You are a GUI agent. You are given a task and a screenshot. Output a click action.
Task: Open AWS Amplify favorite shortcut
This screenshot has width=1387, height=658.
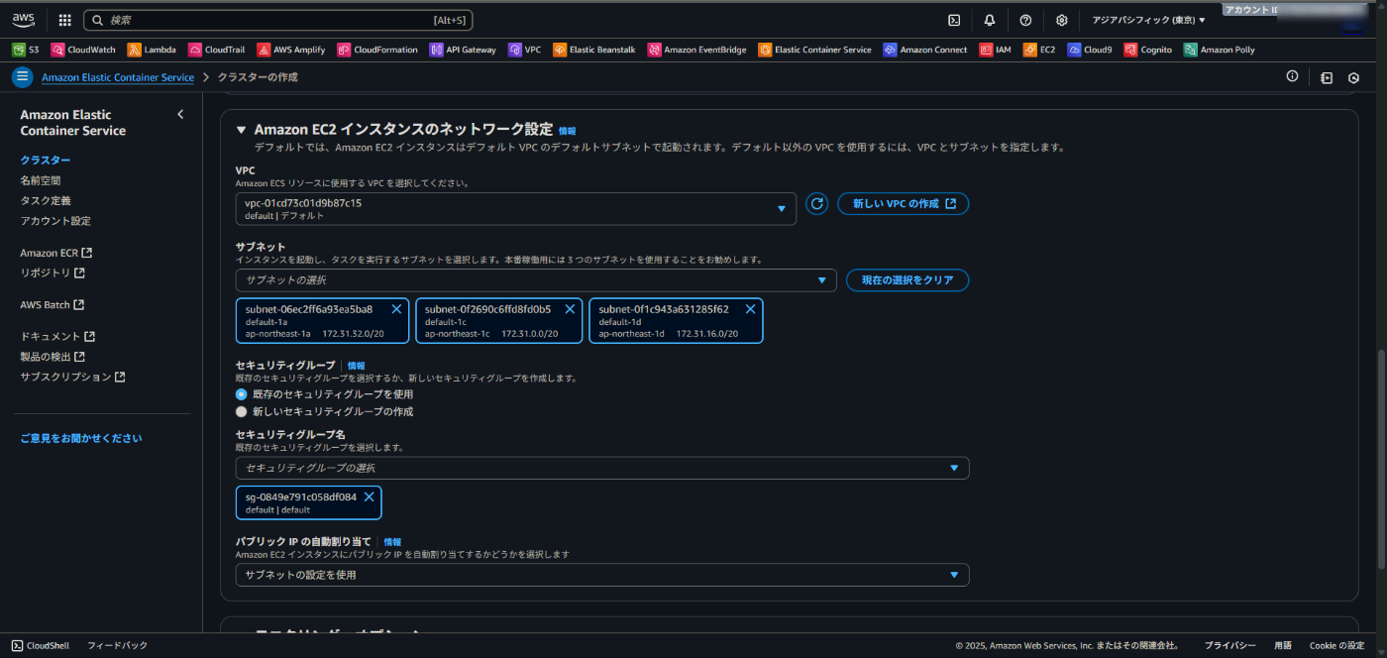coord(291,50)
